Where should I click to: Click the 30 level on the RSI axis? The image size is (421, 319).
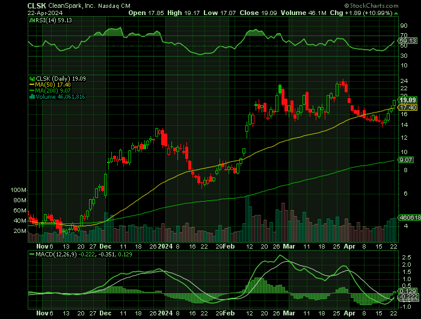(404, 56)
